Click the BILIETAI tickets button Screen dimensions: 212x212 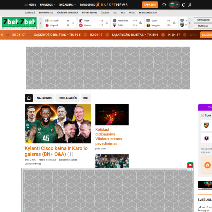tap(206, 35)
